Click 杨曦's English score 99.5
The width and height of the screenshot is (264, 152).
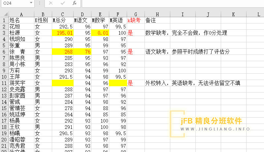click(x=118, y=133)
